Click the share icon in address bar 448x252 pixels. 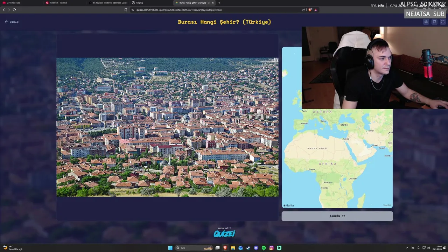[x=303, y=10]
